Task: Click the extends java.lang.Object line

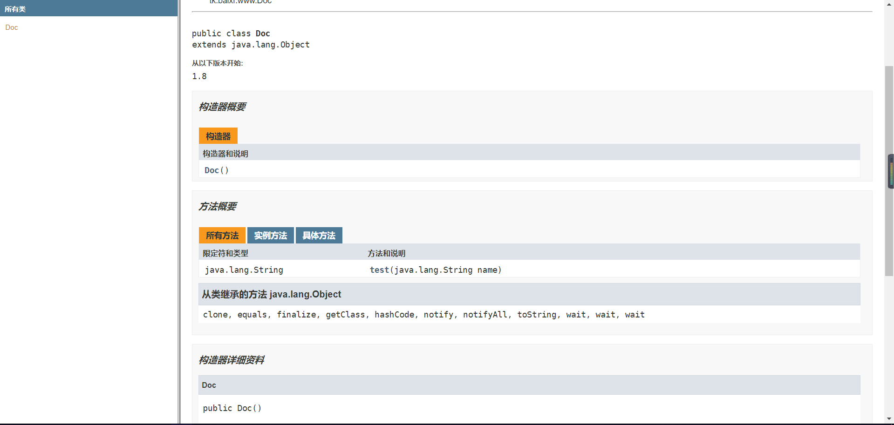Action: tap(251, 45)
